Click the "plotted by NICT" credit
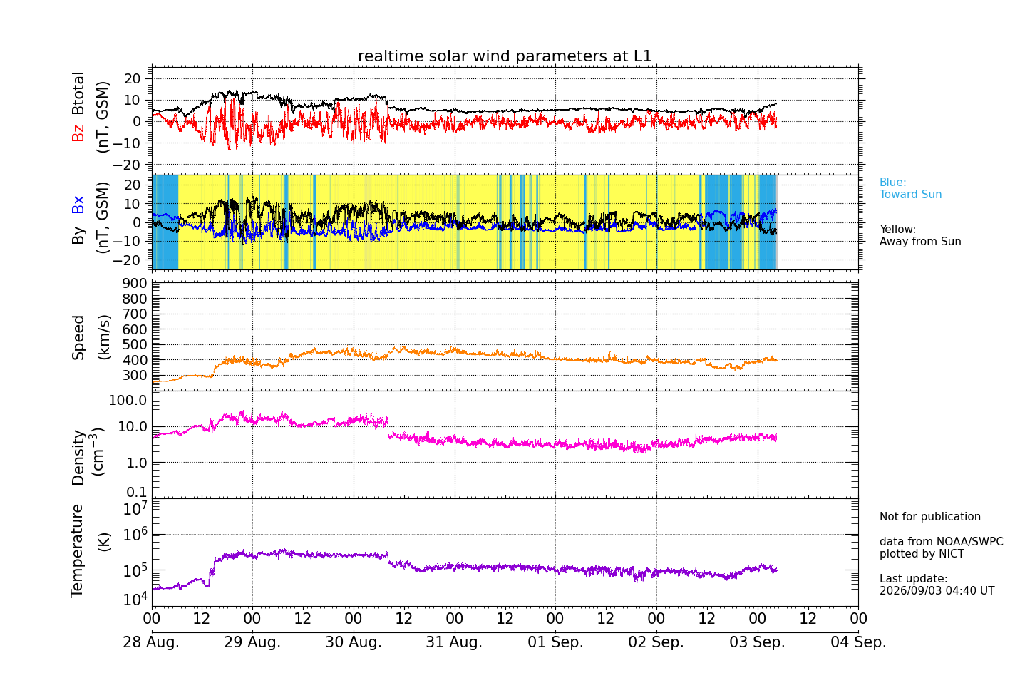Image resolution: width=1010 pixels, height=673 pixels. click(x=922, y=554)
